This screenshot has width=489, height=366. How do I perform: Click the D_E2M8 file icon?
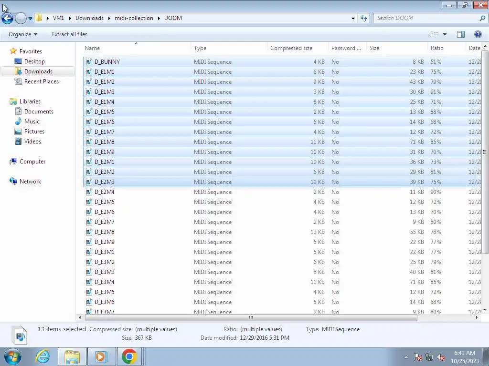tap(89, 232)
